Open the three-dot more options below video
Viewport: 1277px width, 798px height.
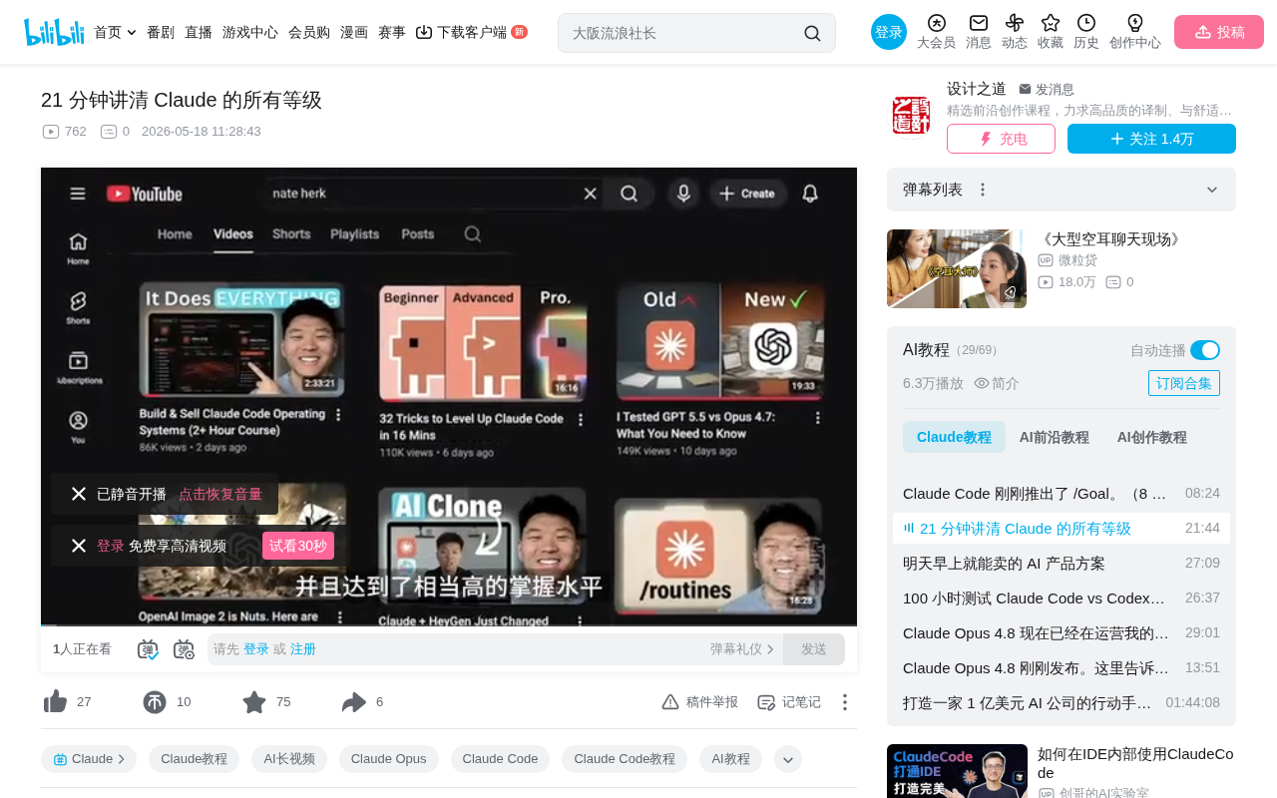click(845, 702)
